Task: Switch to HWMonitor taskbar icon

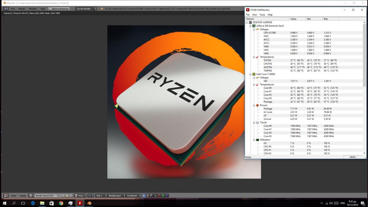Action: [80, 203]
